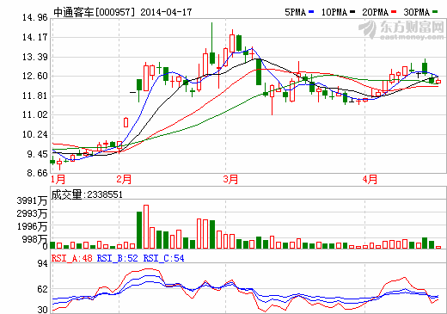Click the candlestick with the highest upper wick

212,43
